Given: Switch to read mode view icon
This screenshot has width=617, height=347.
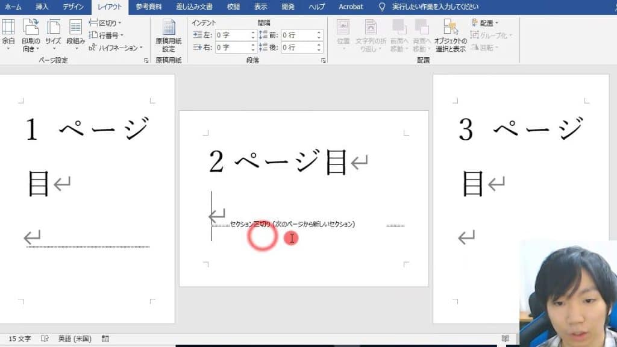Looking at the screenshot, I should pyautogui.click(x=505, y=339).
